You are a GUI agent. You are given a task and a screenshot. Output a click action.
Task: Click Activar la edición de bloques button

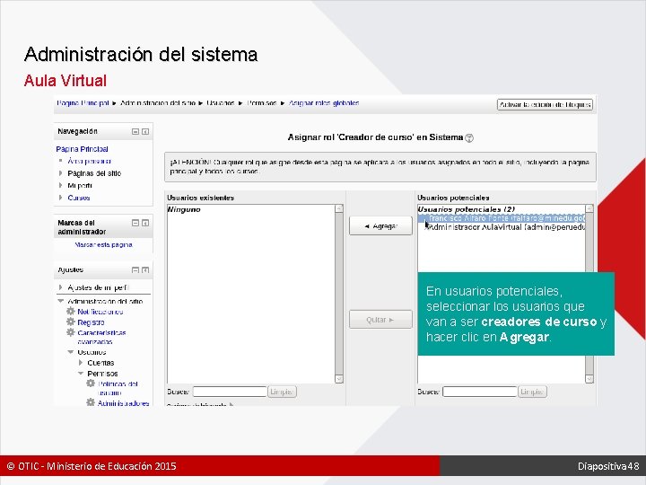tap(546, 105)
